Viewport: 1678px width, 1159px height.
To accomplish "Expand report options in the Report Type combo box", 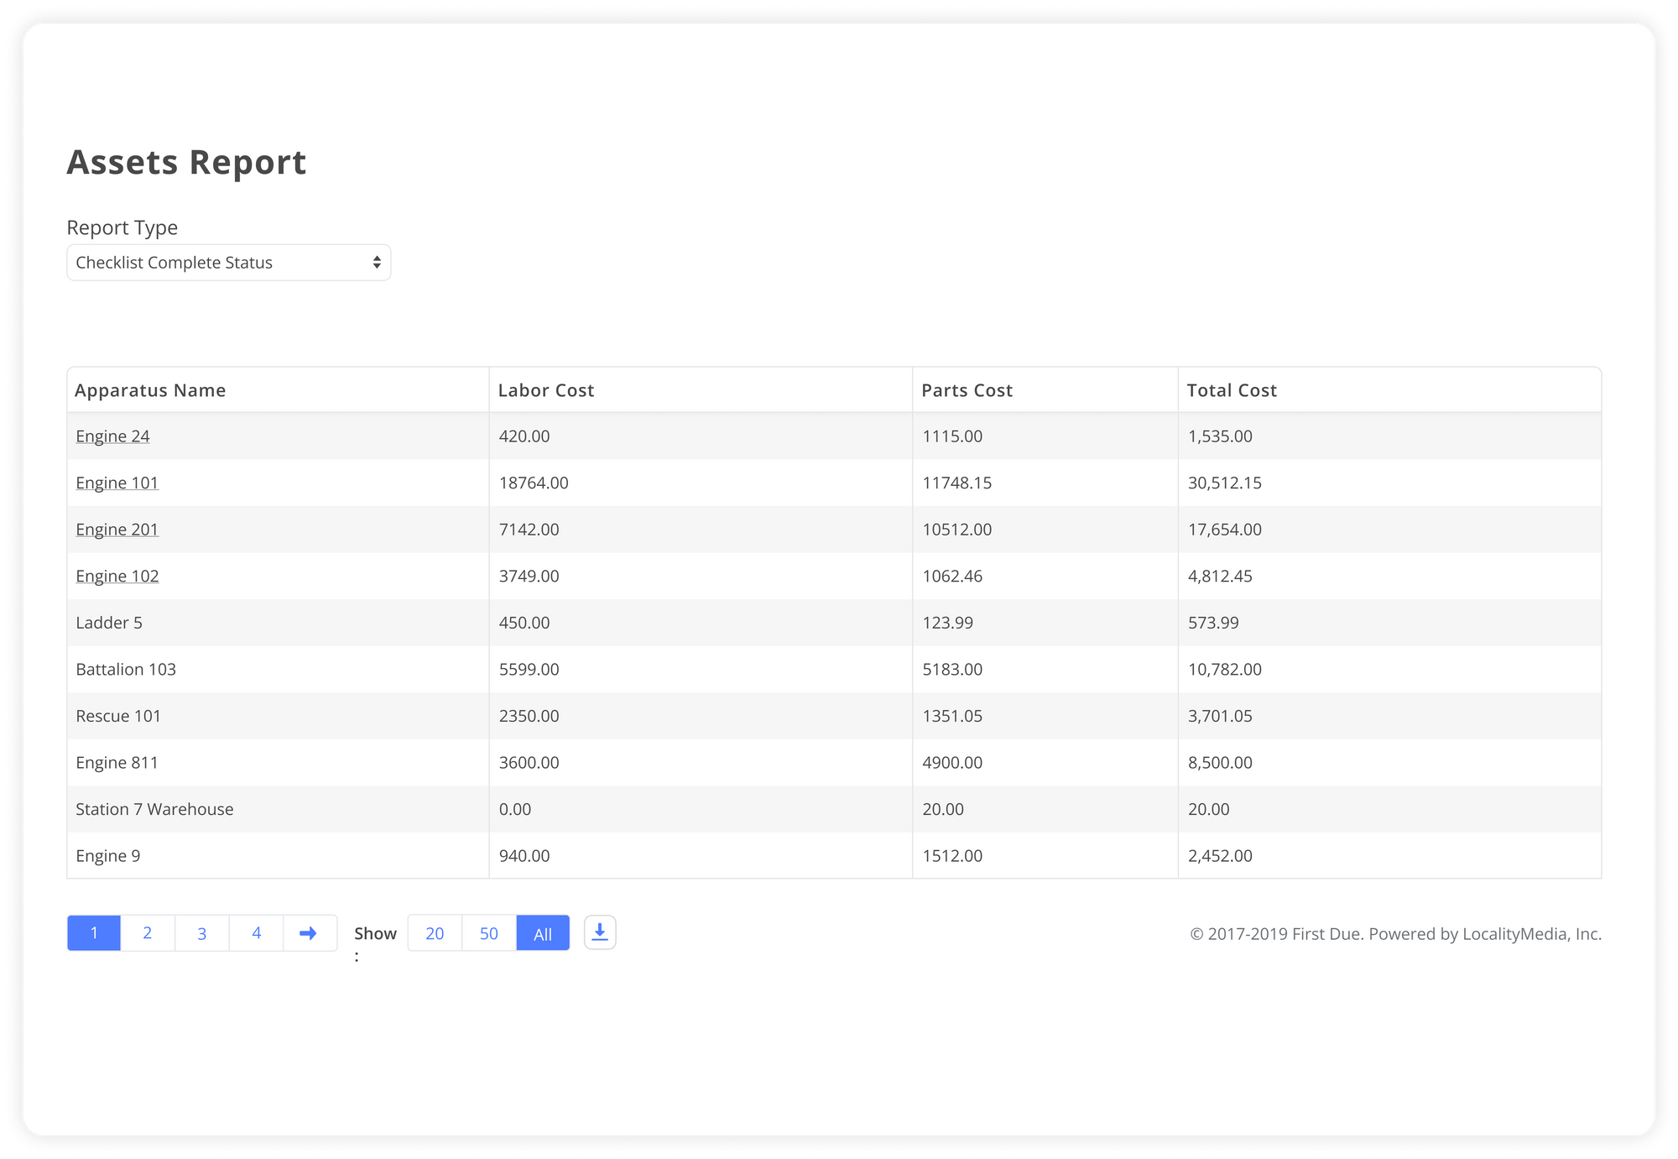I will (228, 262).
